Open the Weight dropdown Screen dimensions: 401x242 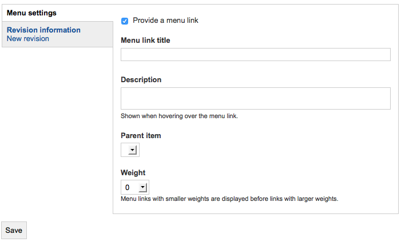135,187
